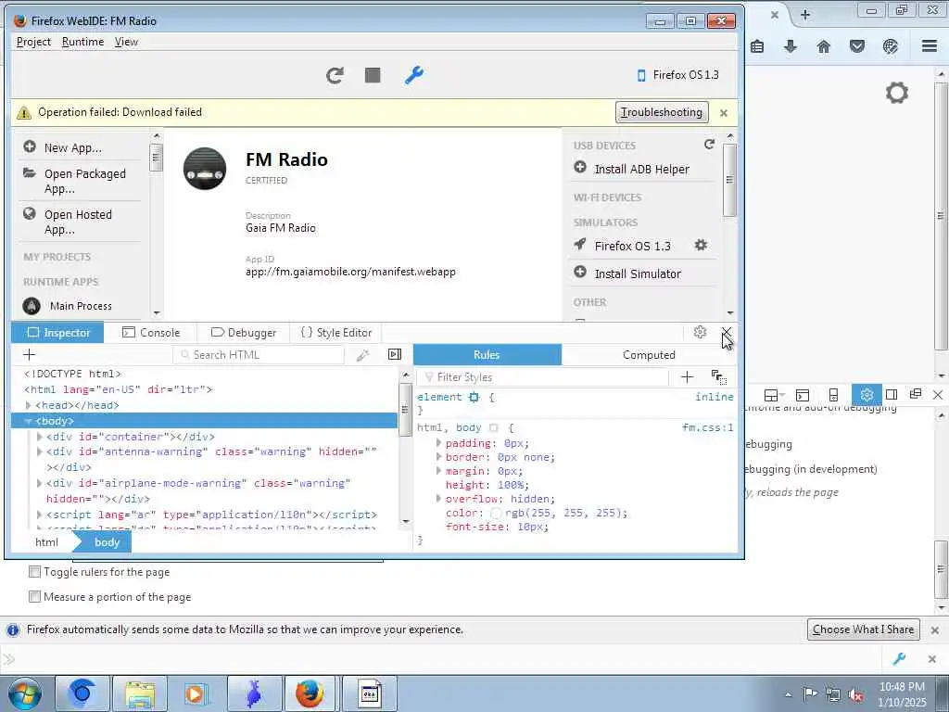This screenshot has width=949, height=712.
Task: Expand the antenna-warning div node
Action: pyautogui.click(x=39, y=451)
